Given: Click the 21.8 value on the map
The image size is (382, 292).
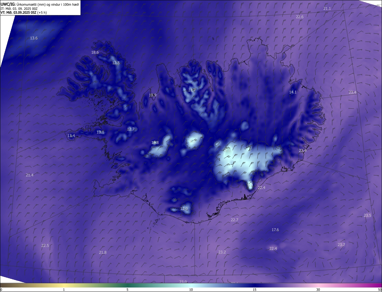Looking at the screenshot, I should pyautogui.click(x=103, y=252).
